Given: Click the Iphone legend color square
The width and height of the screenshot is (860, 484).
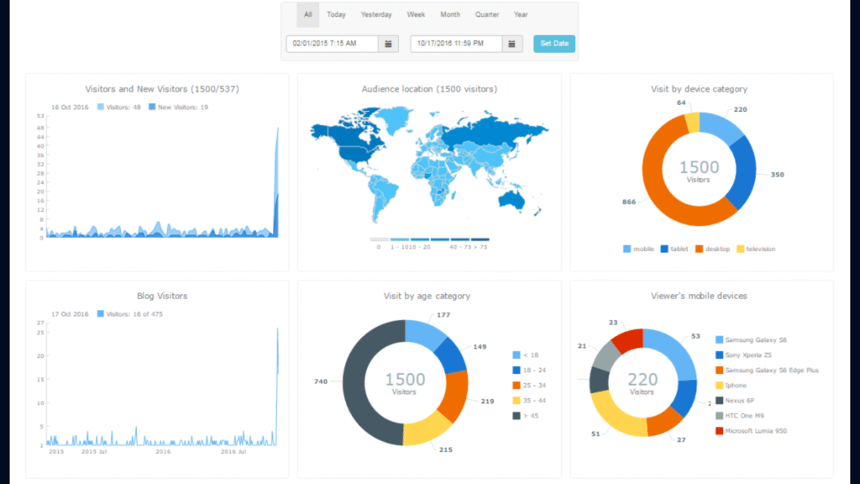Looking at the screenshot, I should [x=719, y=386].
